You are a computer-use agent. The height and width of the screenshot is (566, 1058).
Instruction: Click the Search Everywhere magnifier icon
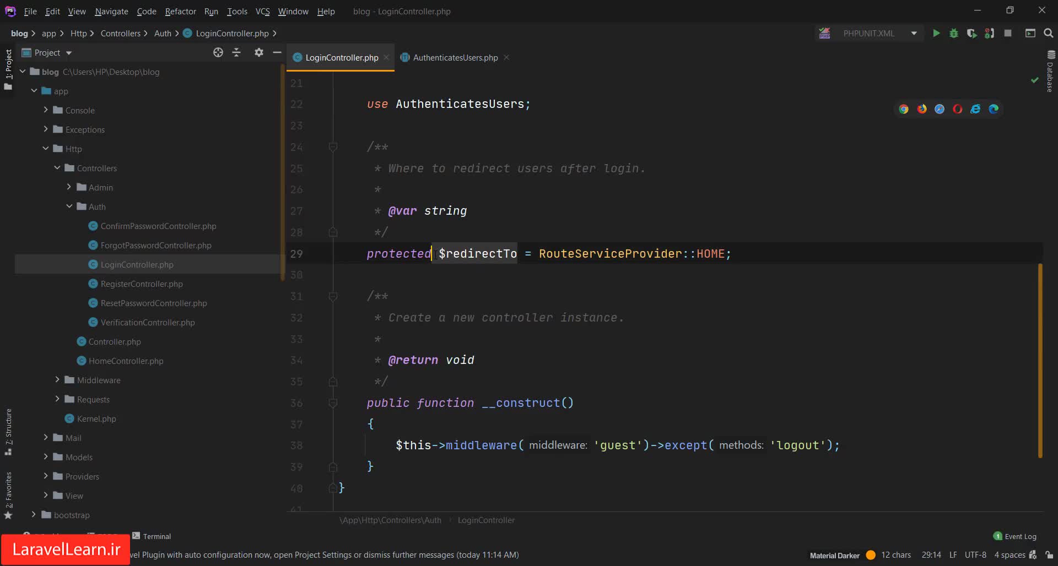[x=1048, y=34]
